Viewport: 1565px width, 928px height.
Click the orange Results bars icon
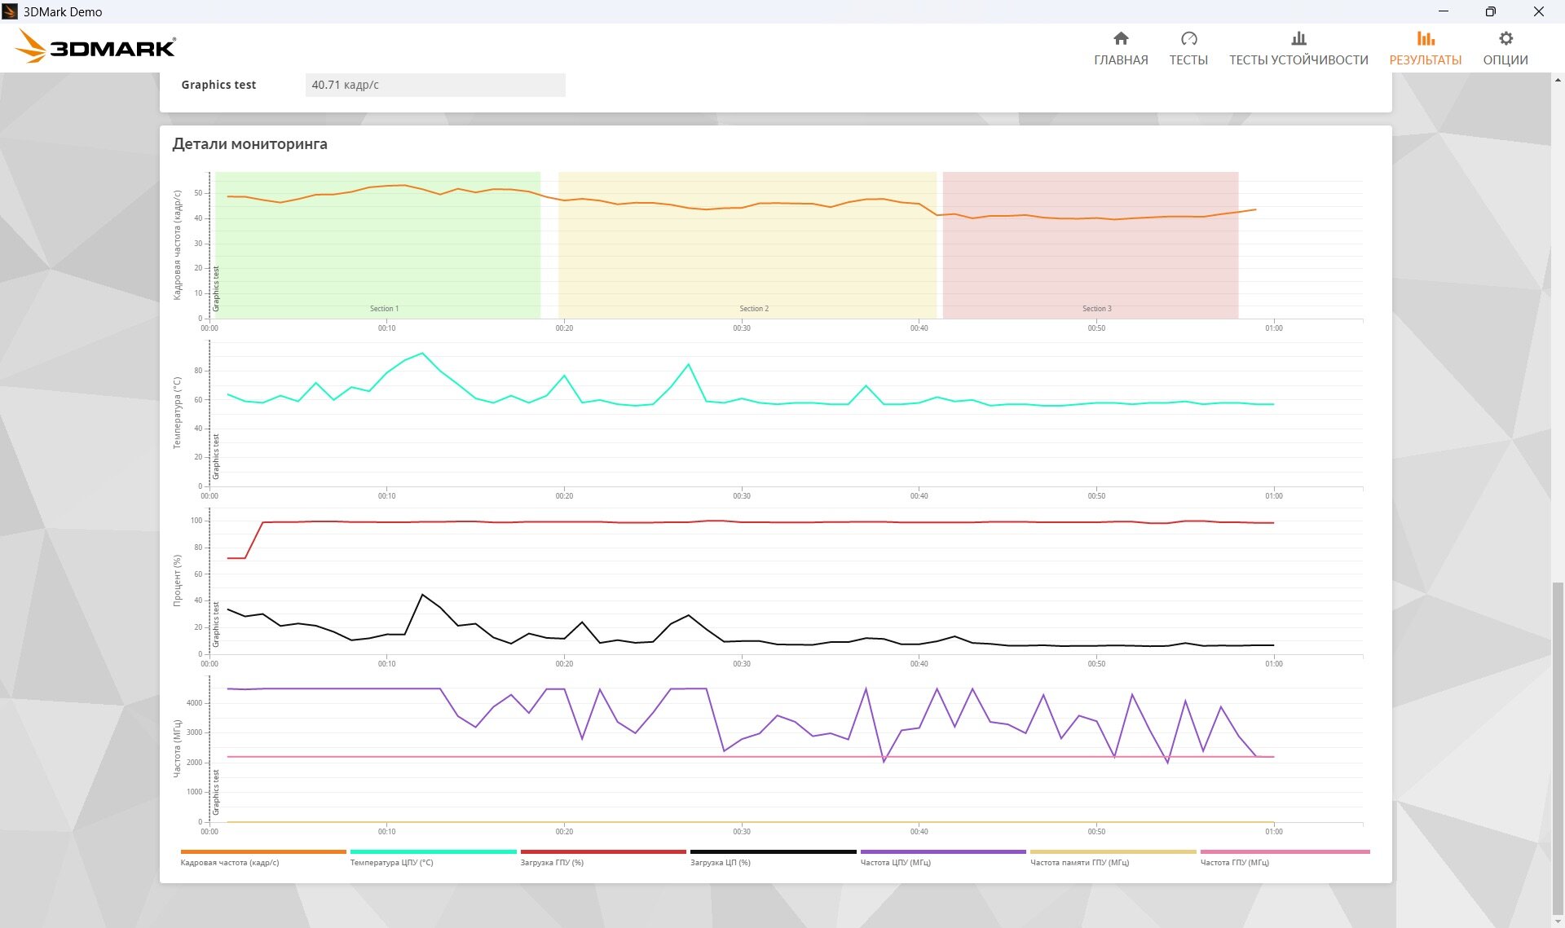(1425, 38)
